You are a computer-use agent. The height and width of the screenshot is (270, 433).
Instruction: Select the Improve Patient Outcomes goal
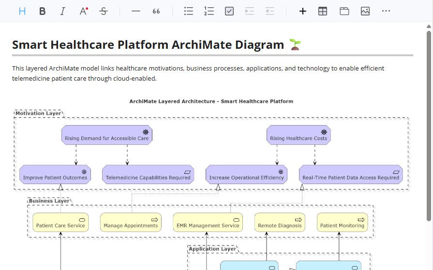[x=55, y=174]
